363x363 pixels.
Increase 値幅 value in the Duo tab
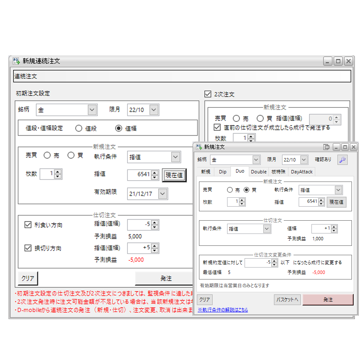pos(334,227)
